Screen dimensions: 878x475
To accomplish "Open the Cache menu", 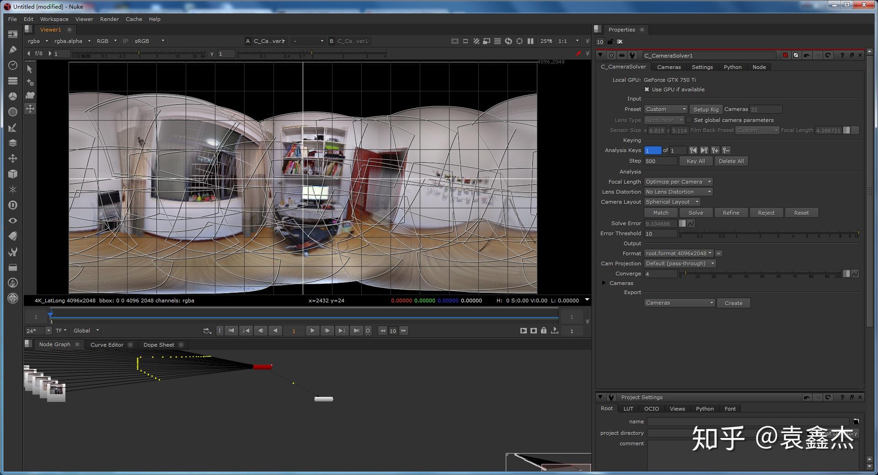I will pos(134,19).
